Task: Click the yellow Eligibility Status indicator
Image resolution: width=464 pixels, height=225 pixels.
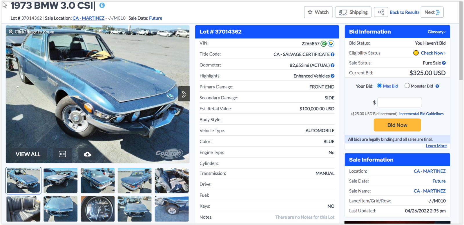Action: click(416, 53)
